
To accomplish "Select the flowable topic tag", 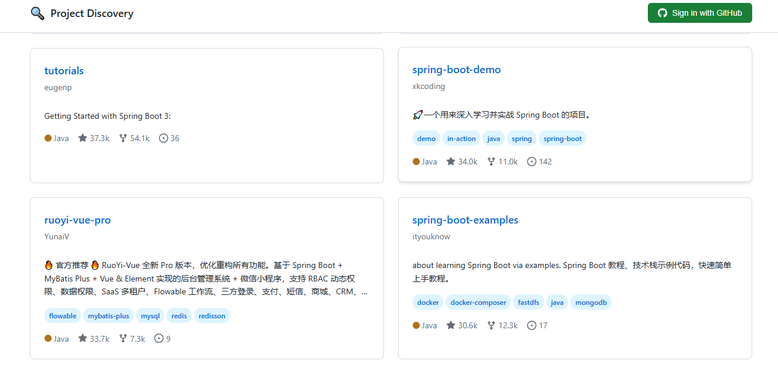I will tap(63, 316).
